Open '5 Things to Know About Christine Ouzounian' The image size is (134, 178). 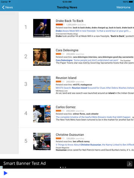coord(95,145)
